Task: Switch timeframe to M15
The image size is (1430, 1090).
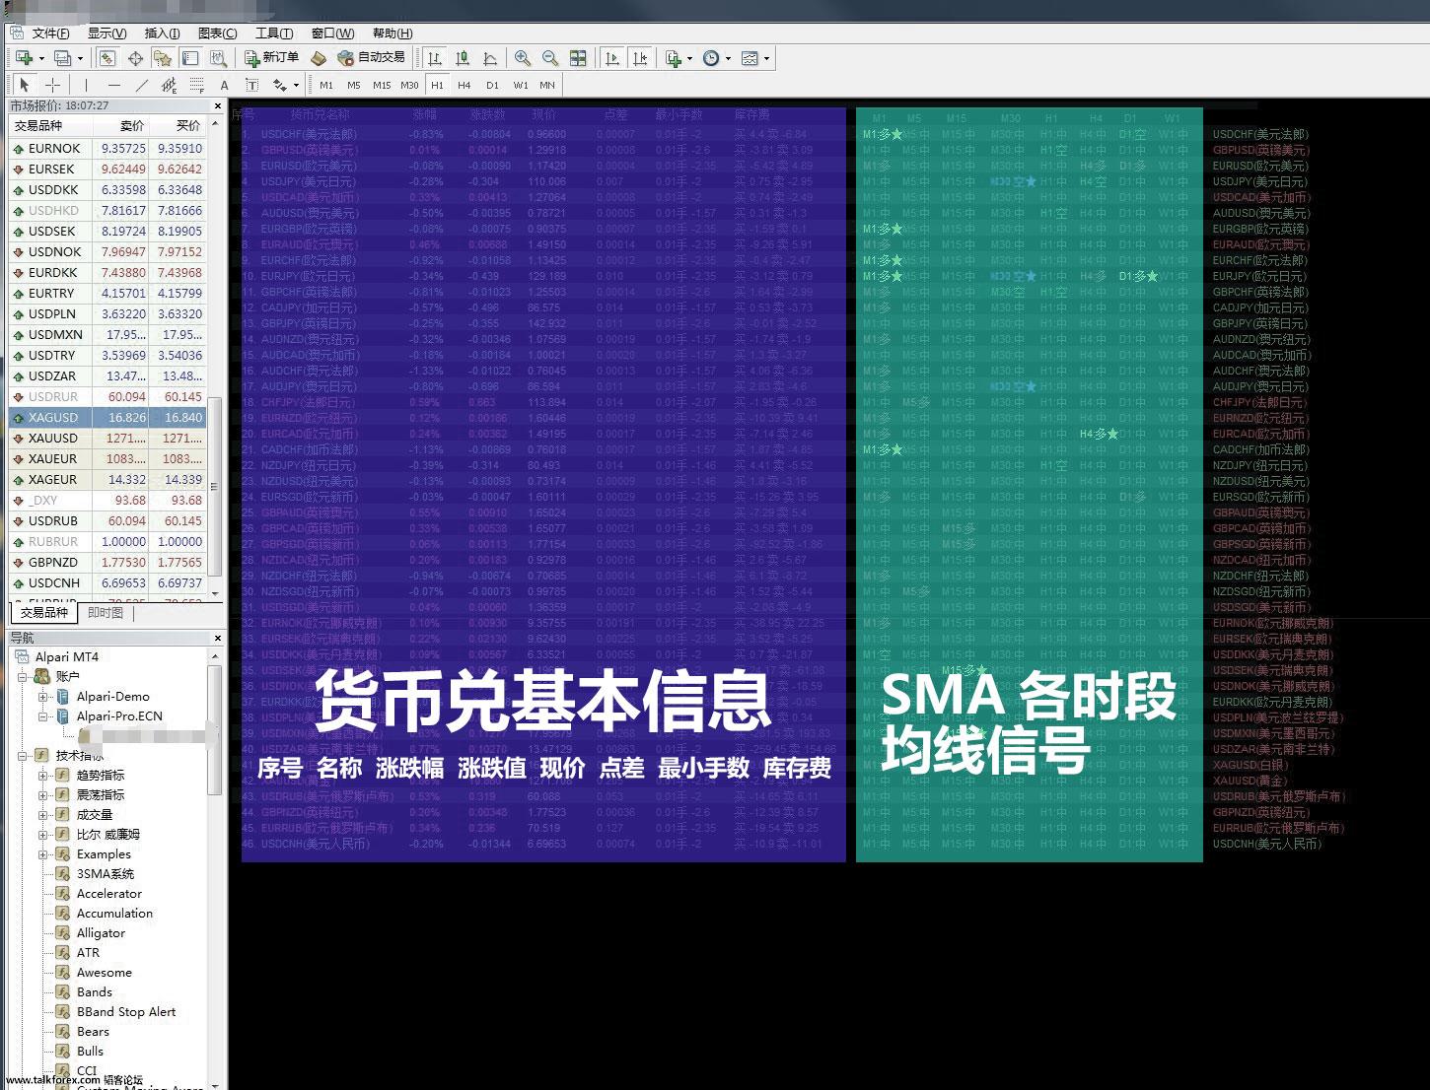Action: click(382, 85)
